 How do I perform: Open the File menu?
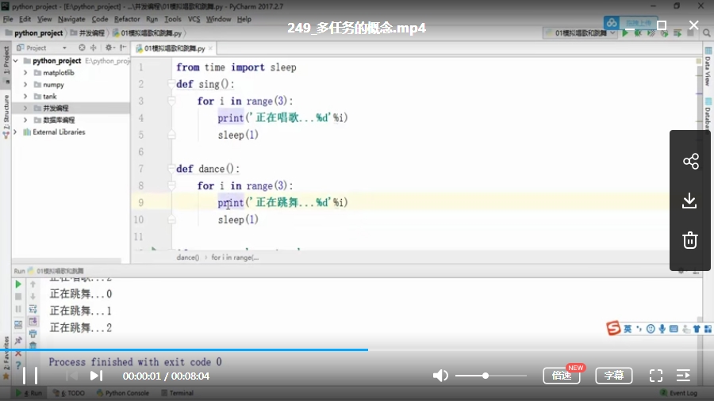pos(8,19)
